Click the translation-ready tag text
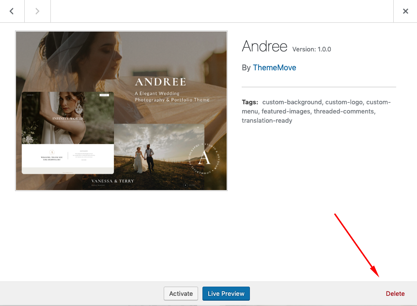417x306 pixels. tap(267, 120)
